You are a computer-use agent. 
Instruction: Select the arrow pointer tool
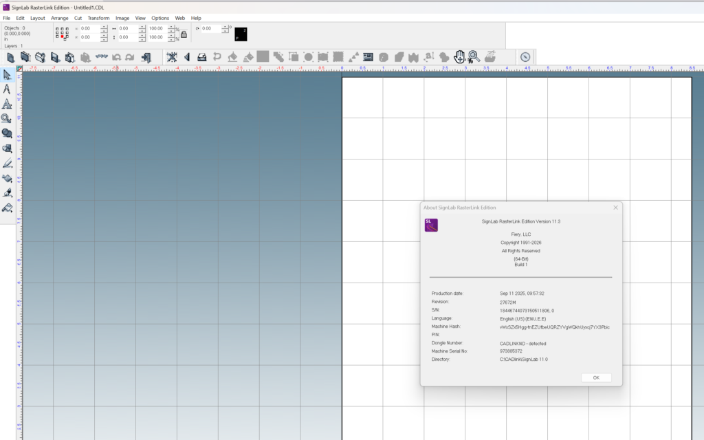pyautogui.click(x=7, y=75)
